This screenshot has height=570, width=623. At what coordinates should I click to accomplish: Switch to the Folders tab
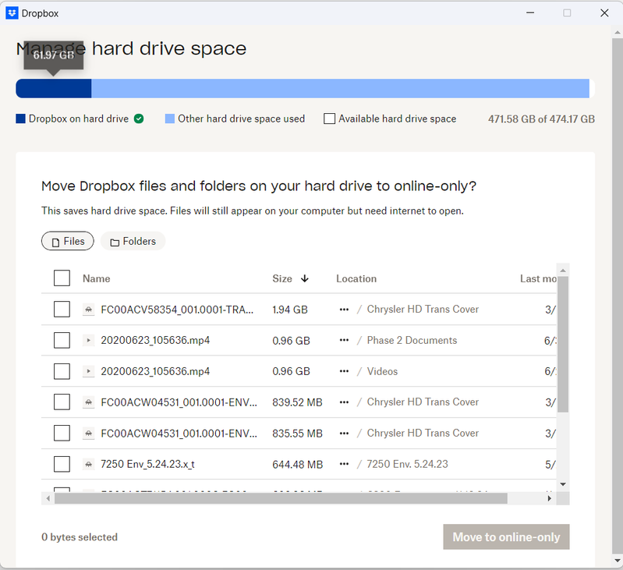point(133,242)
